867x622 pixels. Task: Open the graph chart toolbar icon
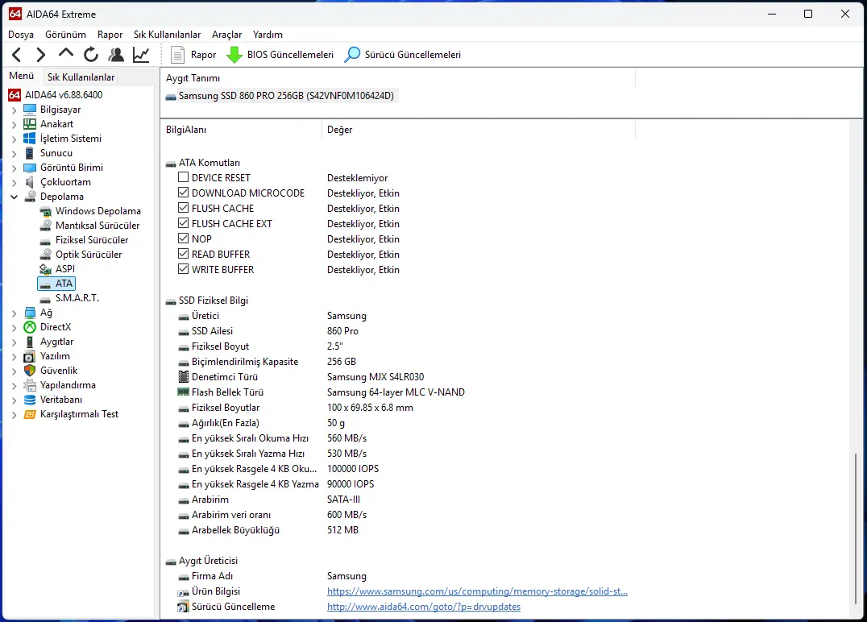tap(141, 55)
